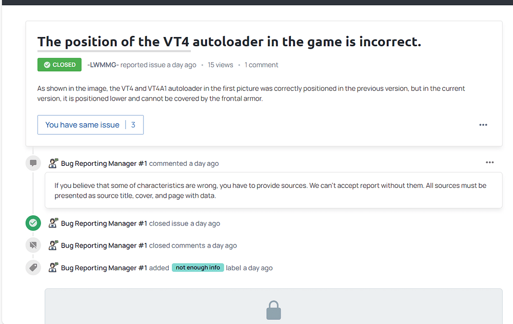This screenshot has width=513, height=324.
Task: Select the "not enough info" label tag
Action: (198, 268)
